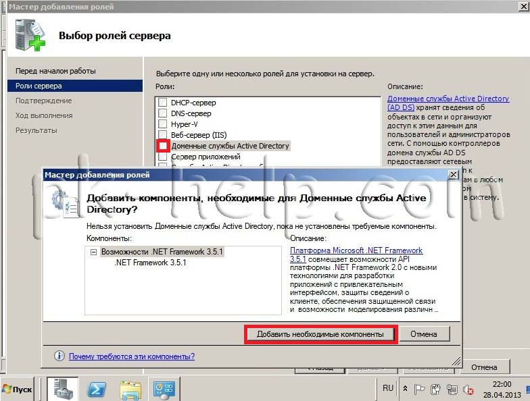Select 'DHCP-сервер' role label
Screen dimensions: 530x401
tap(193, 103)
